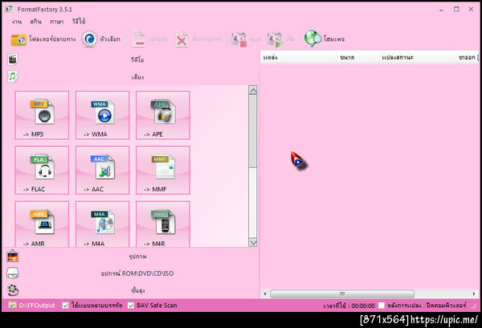Click the Remove task toolbar icon

tap(139, 39)
